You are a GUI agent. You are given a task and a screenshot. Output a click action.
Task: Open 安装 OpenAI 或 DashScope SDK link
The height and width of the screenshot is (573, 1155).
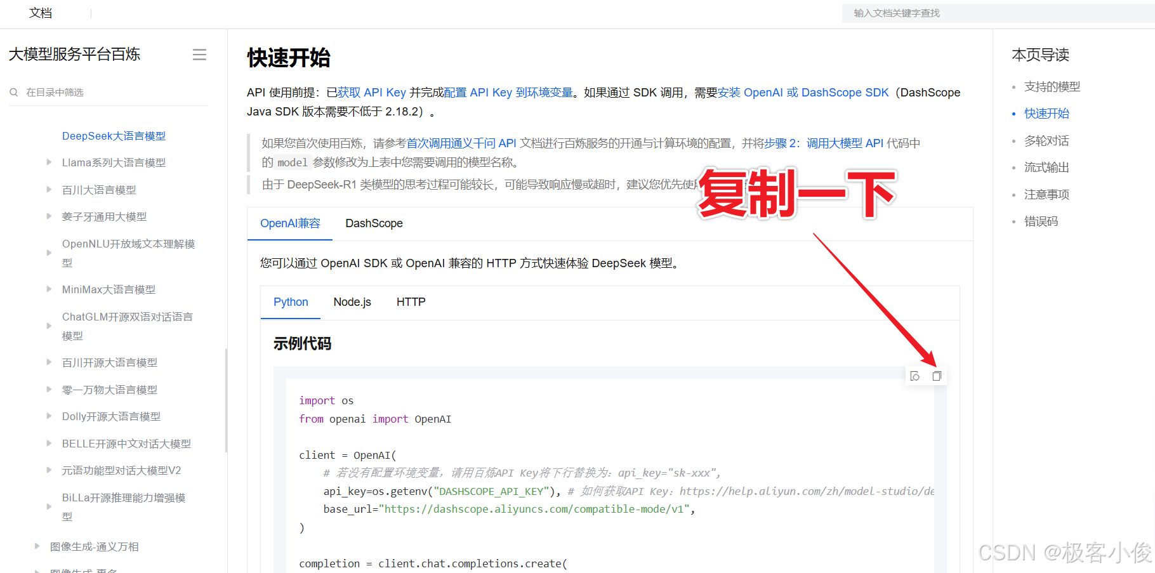click(x=803, y=93)
